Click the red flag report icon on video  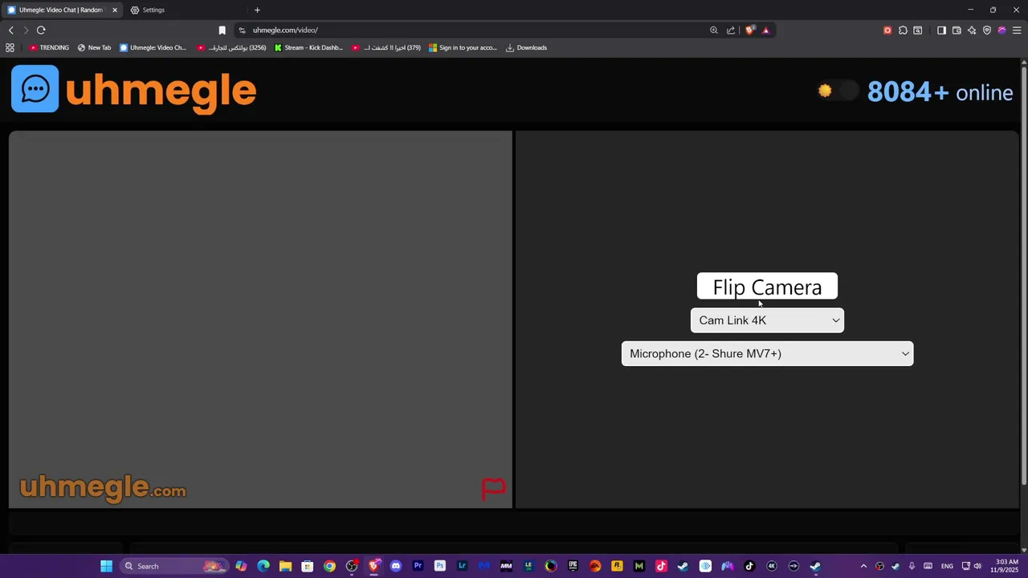[x=493, y=488]
